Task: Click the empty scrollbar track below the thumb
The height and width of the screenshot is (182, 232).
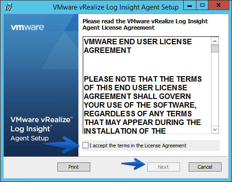Action: pyautogui.click(x=215, y=89)
